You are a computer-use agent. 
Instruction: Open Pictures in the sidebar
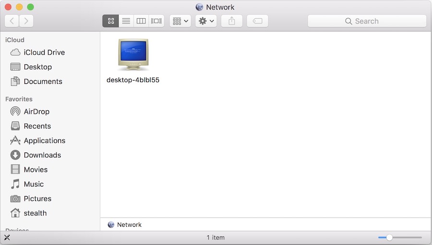[37, 199]
